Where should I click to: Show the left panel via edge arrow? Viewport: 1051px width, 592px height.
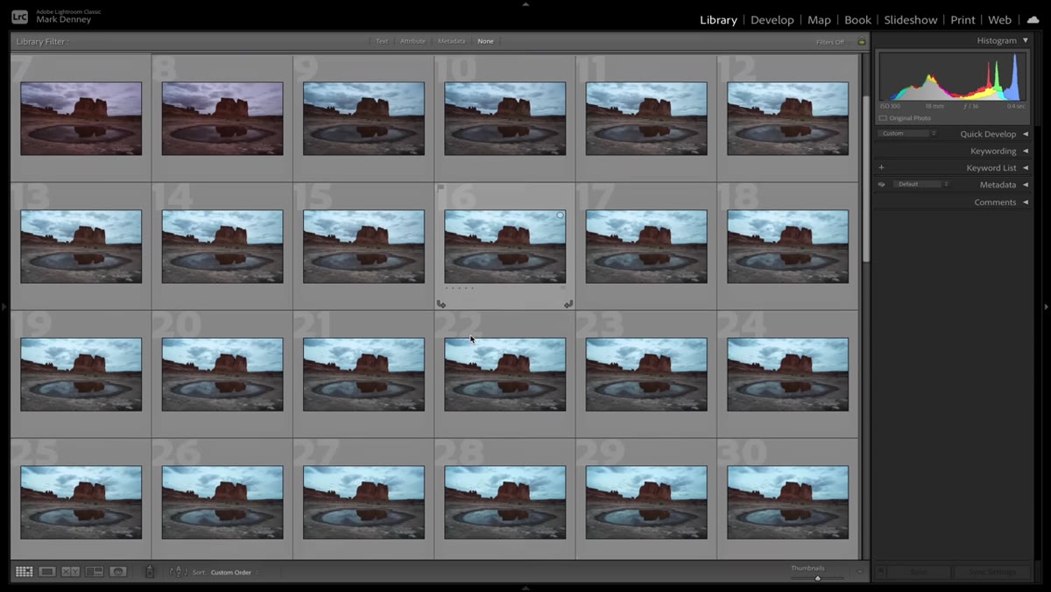click(x=4, y=307)
